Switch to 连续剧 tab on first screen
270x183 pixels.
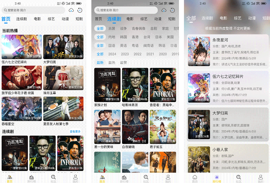[x=22, y=19]
